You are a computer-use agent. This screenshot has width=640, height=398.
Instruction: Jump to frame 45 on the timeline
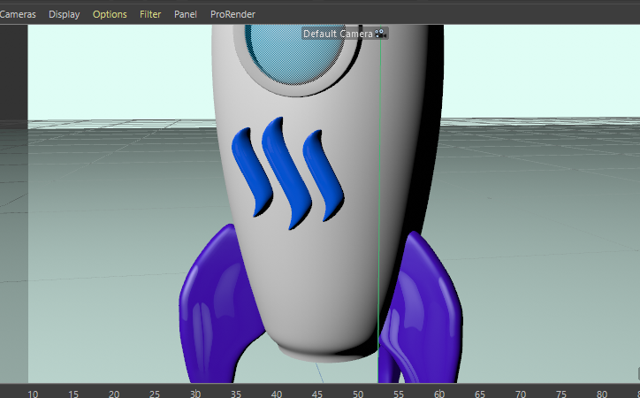(x=316, y=394)
